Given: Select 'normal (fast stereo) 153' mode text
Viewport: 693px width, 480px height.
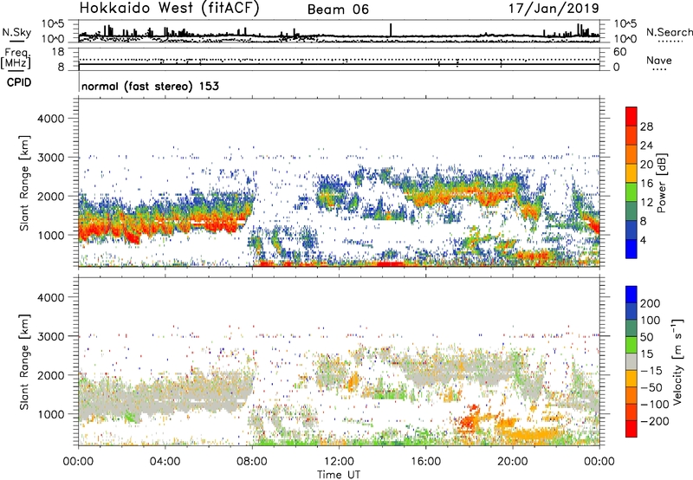Looking at the screenshot, I should tap(150, 86).
